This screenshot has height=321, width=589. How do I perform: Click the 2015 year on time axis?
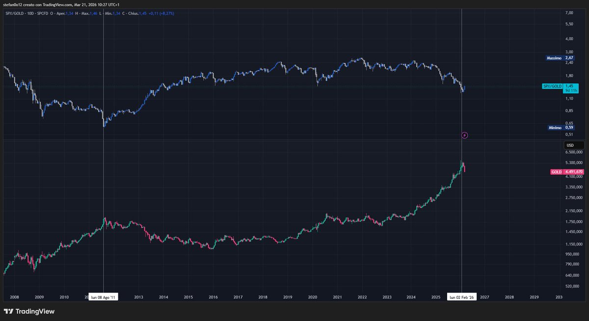pos(188,297)
